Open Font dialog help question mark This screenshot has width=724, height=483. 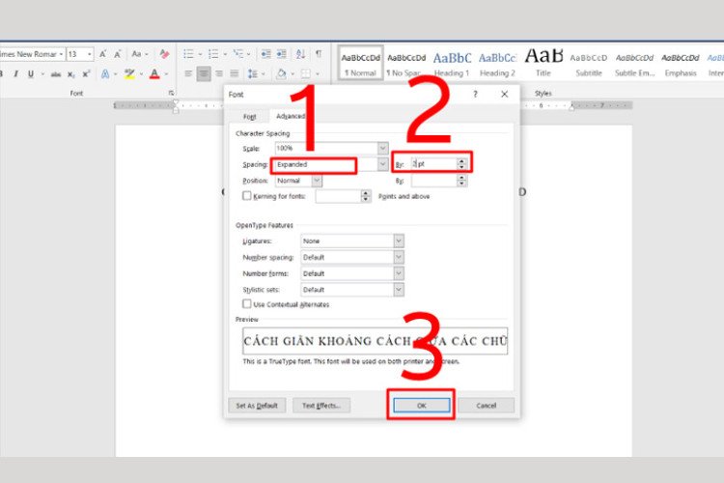(x=475, y=95)
